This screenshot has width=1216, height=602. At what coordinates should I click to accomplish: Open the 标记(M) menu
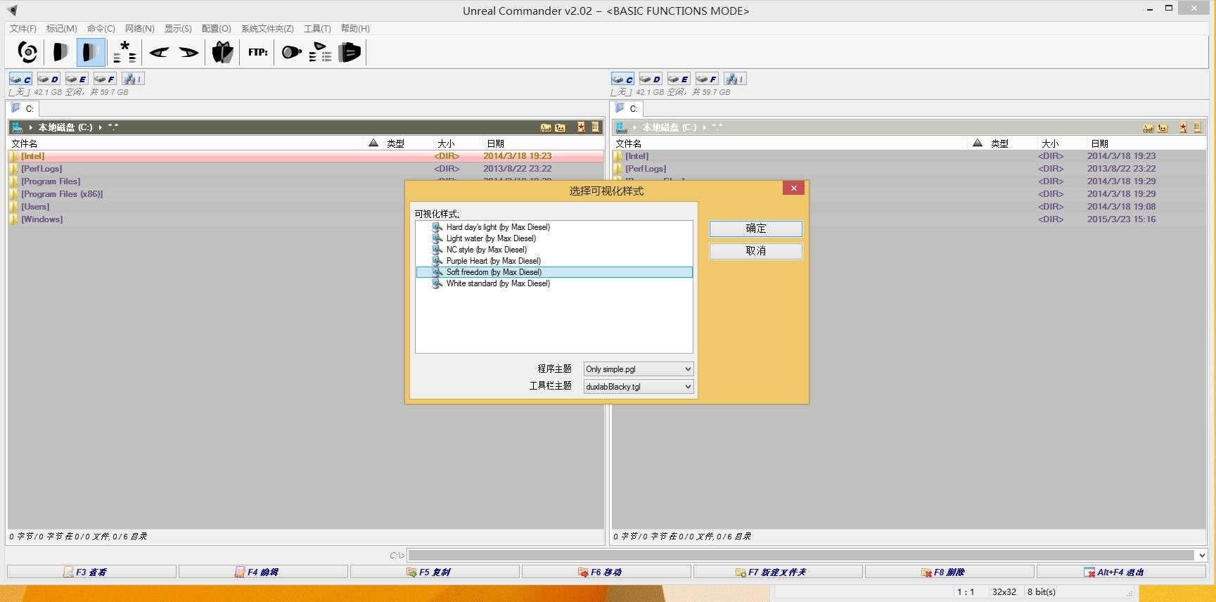click(x=62, y=29)
